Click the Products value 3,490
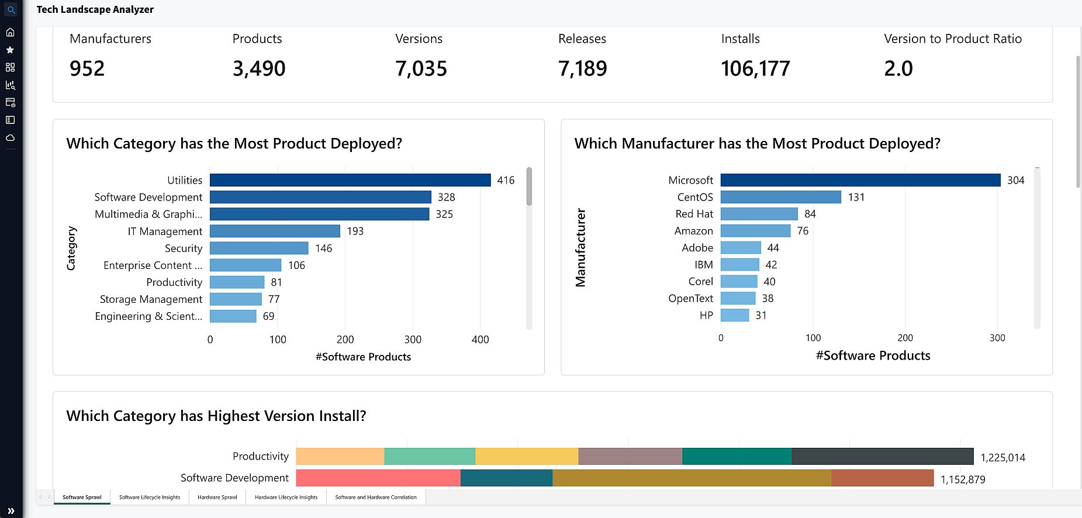 (259, 68)
